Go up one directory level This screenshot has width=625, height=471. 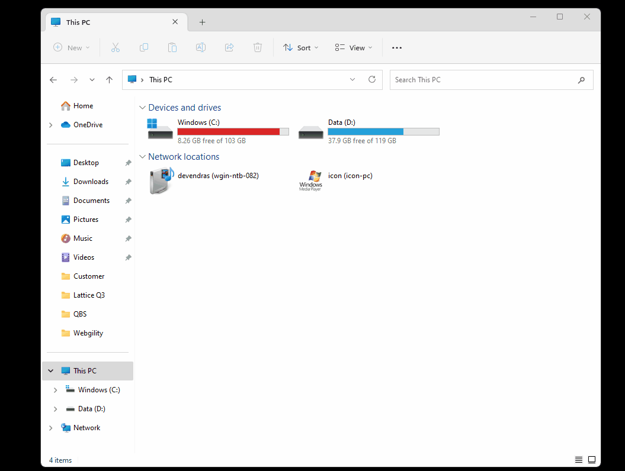tap(109, 80)
